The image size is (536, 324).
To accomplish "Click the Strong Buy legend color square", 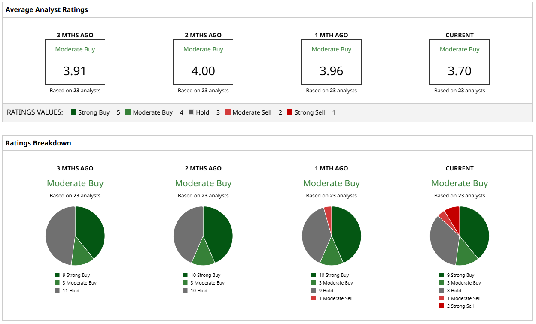I will pos(74,112).
